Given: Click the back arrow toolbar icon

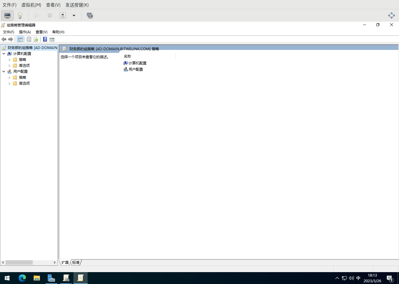Looking at the screenshot, I should coord(4,40).
